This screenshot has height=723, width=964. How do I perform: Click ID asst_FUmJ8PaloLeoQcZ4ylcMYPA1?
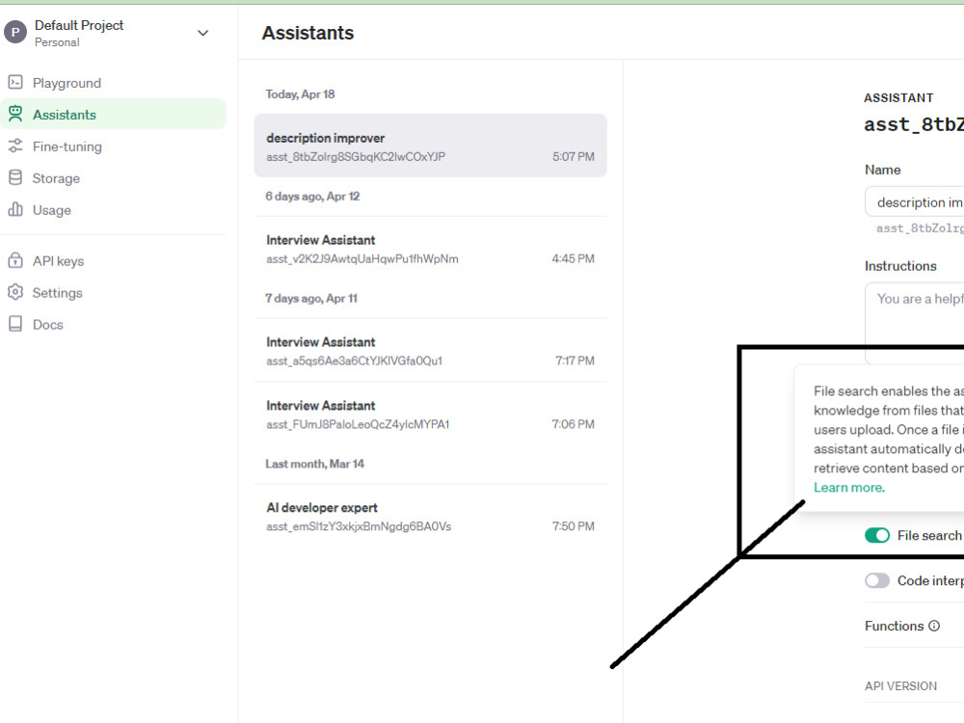tap(358, 424)
